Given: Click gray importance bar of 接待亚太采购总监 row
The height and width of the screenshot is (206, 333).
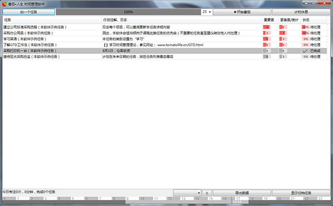Looking at the screenshot, I should pos(267,57).
